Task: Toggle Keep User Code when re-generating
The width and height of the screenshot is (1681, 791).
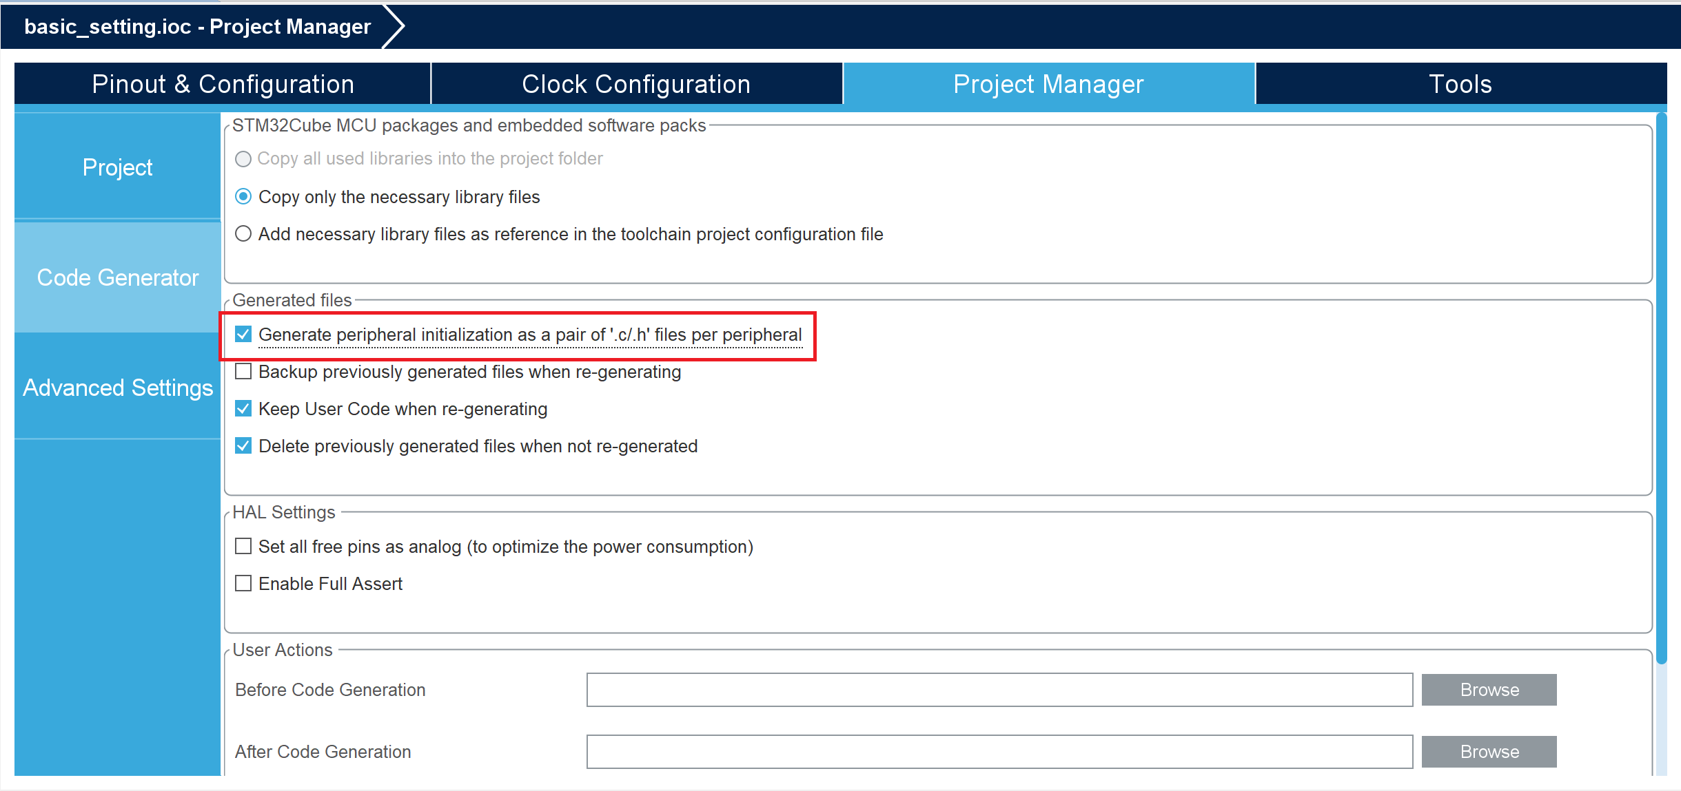Action: [x=243, y=409]
